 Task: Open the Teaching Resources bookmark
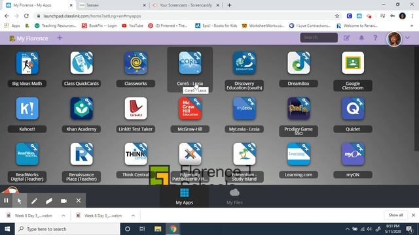point(56,25)
